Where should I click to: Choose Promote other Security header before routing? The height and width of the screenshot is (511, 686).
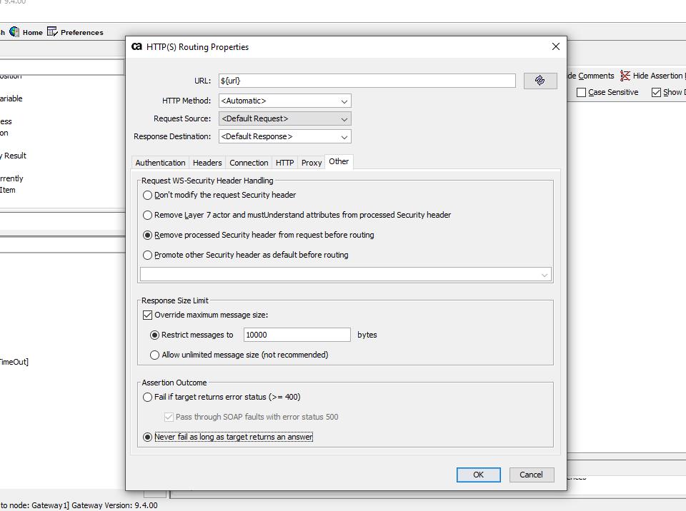click(x=147, y=255)
